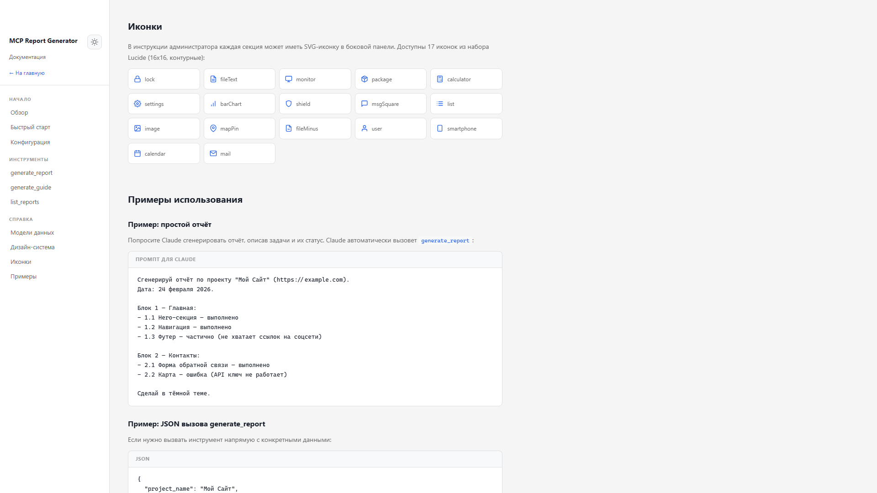The height and width of the screenshot is (493, 877).
Task: Click the barChart icon card
Action: pyautogui.click(x=239, y=104)
